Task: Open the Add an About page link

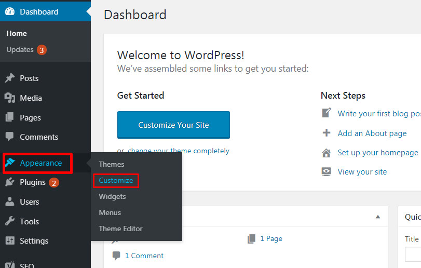Action: click(x=372, y=133)
